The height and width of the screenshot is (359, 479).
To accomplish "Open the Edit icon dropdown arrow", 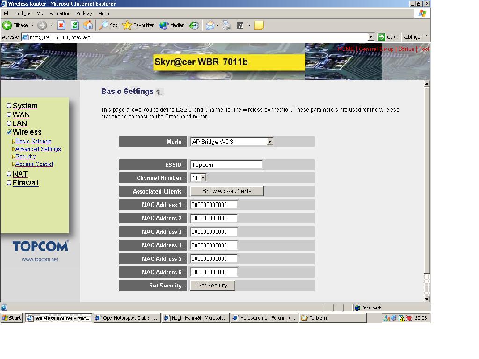I will tap(249, 25).
